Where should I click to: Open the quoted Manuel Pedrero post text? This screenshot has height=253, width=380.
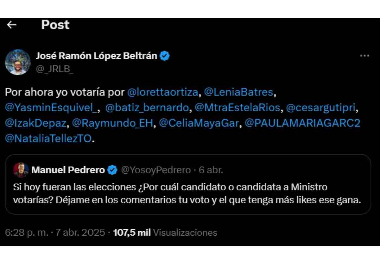(x=187, y=194)
